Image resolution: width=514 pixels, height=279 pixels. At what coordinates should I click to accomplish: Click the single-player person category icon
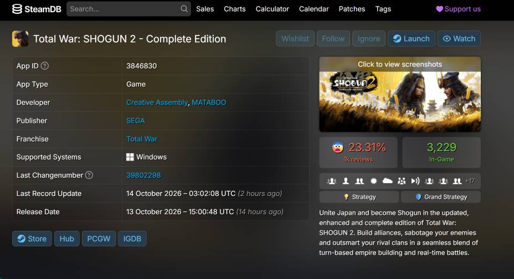346,181
